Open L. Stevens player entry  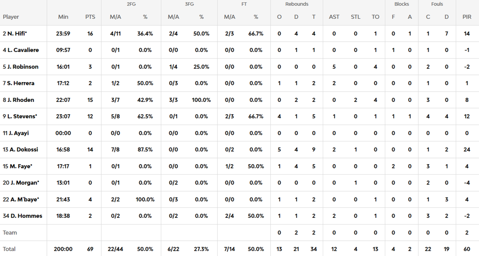coord(22,117)
